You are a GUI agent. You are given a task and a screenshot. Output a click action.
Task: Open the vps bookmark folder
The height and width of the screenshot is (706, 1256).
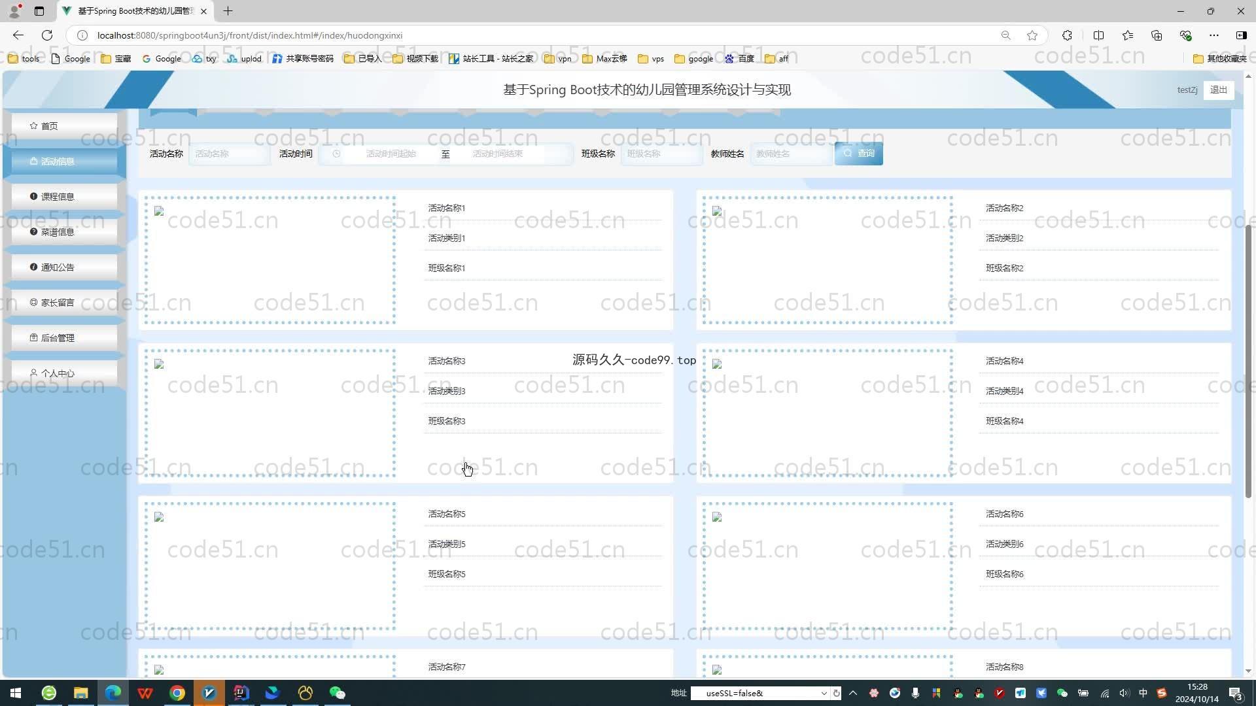click(651, 59)
